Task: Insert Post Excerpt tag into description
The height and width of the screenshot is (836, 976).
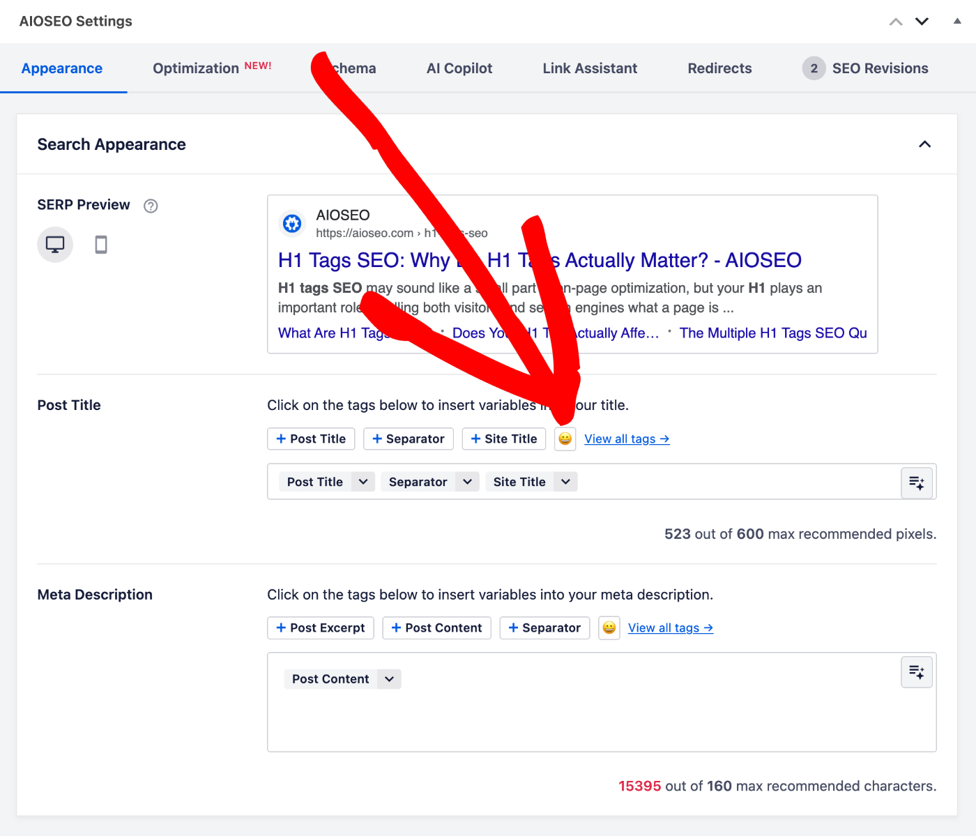Action: (x=321, y=628)
